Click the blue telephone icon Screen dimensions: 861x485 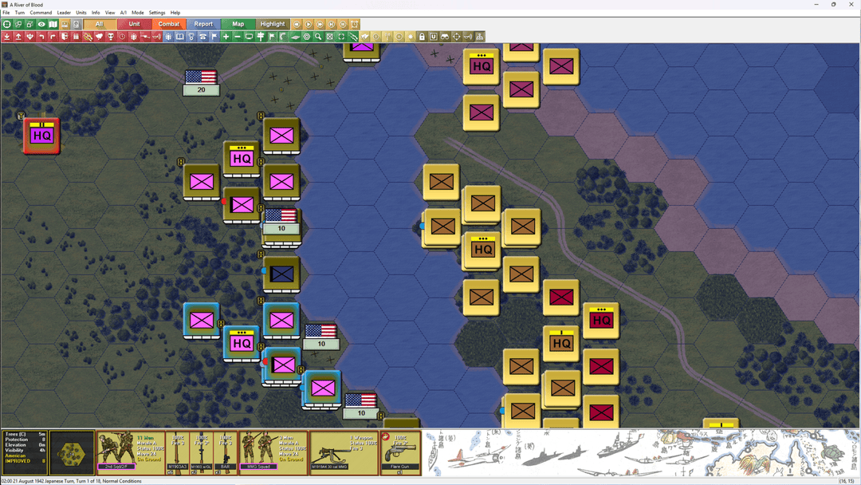tap(202, 37)
